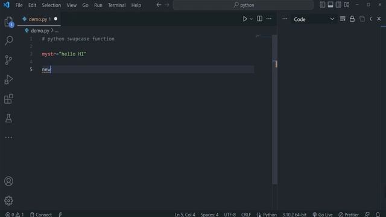Clear the output panel

(343, 19)
